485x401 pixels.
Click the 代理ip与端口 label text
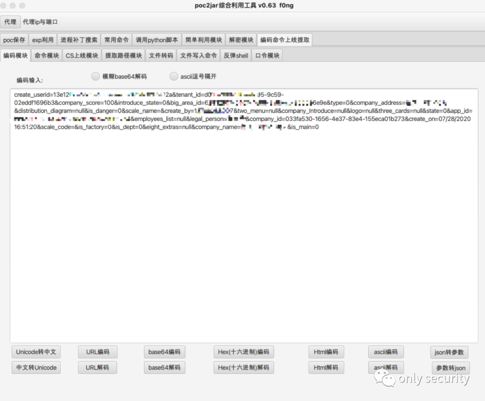coord(40,22)
